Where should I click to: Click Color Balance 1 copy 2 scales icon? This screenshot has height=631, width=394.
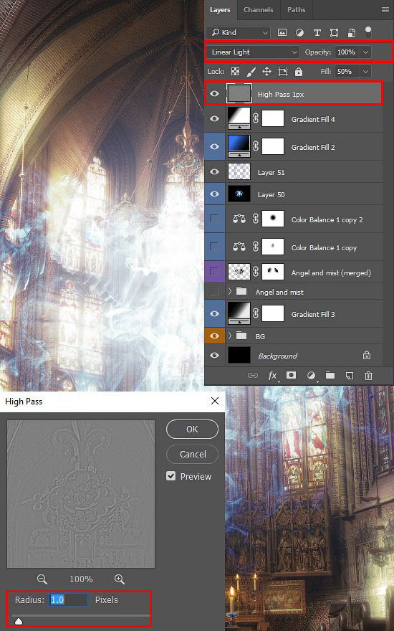239,219
